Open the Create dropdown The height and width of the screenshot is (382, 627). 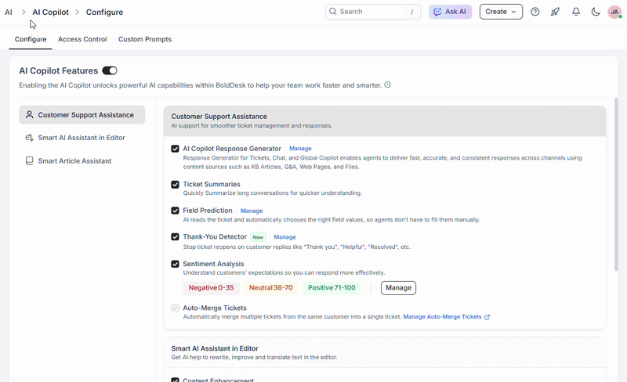(x=501, y=12)
